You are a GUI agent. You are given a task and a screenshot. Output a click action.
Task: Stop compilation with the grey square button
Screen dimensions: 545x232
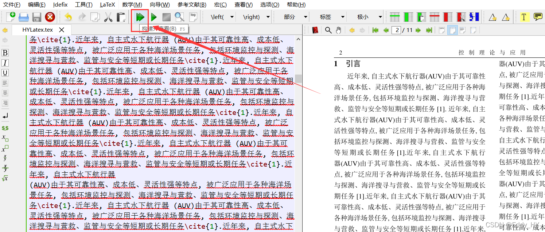pyautogui.click(x=167, y=17)
